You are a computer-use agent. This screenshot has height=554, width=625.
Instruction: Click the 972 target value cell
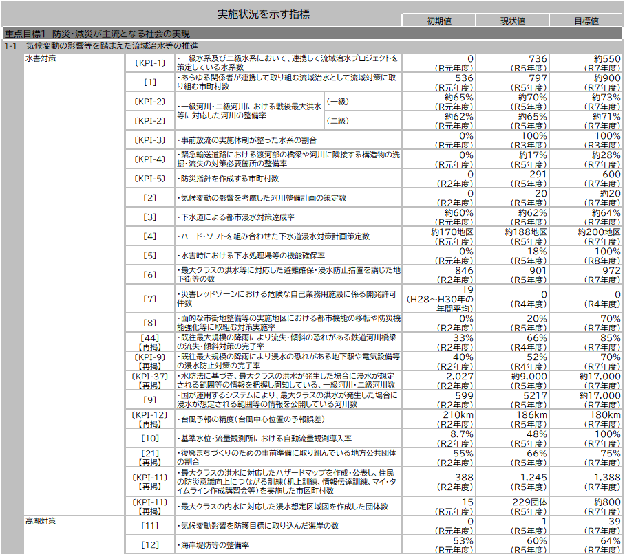click(x=586, y=275)
